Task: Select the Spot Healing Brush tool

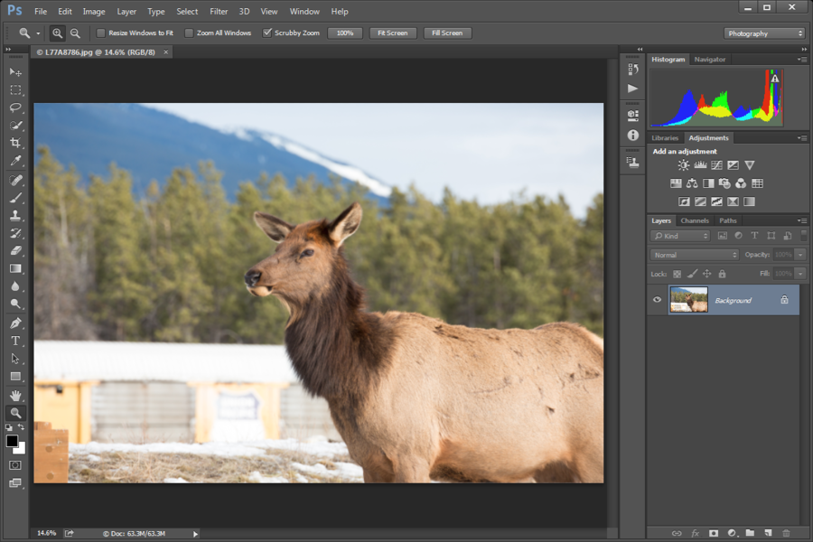Action: point(15,180)
